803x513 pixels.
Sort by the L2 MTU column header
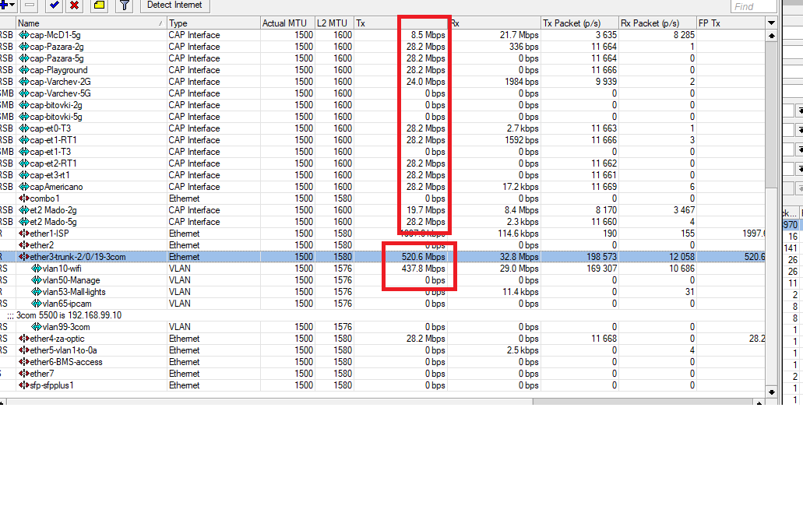[334, 23]
